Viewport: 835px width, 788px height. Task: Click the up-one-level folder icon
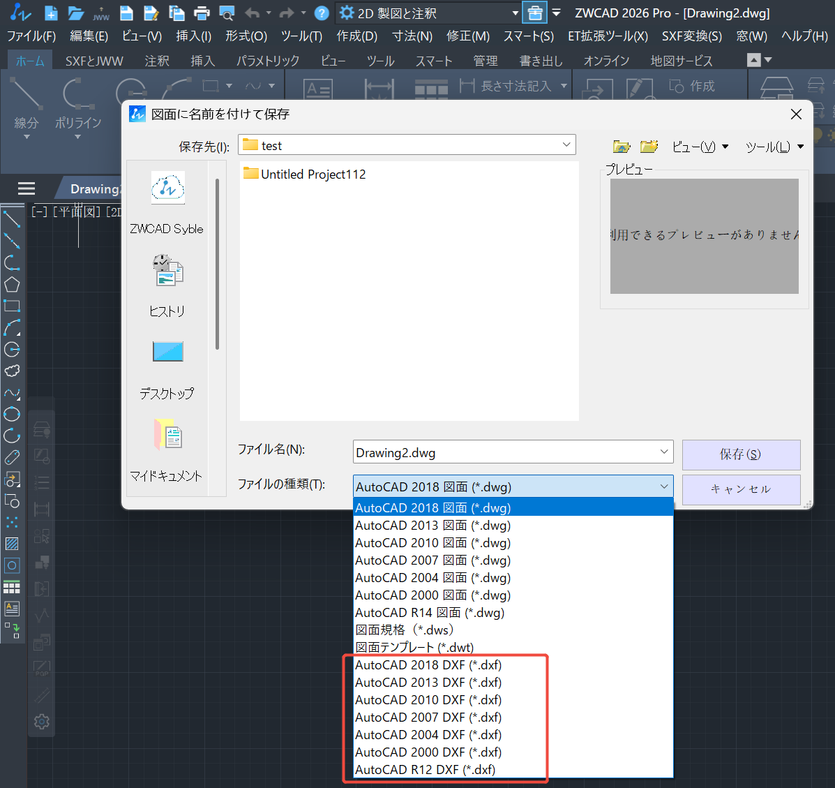click(x=621, y=147)
